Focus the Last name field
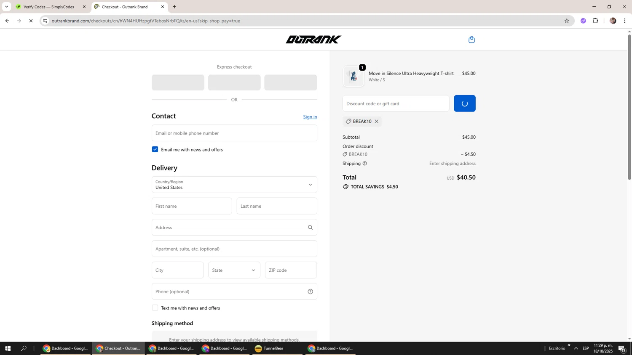Viewport: 632px width, 355px height. [x=277, y=206]
